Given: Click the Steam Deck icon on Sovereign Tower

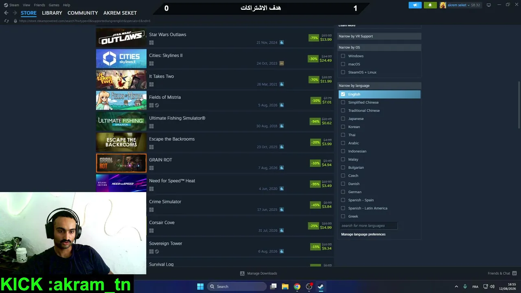Looking at the screenshot, I should pyautogui.click(x=157, y=251).
